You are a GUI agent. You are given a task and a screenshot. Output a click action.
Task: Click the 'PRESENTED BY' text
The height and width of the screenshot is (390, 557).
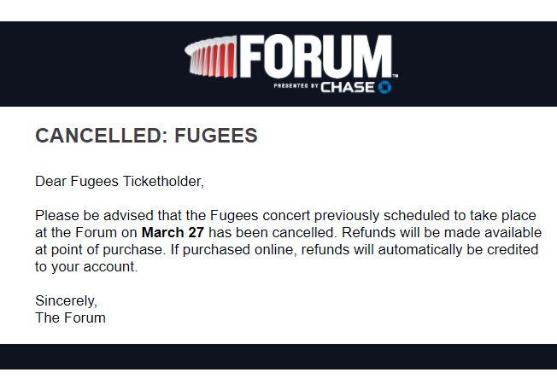coord(296,87)
